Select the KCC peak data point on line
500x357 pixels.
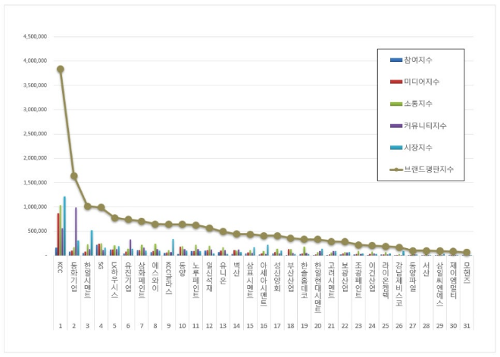[61, 69]
